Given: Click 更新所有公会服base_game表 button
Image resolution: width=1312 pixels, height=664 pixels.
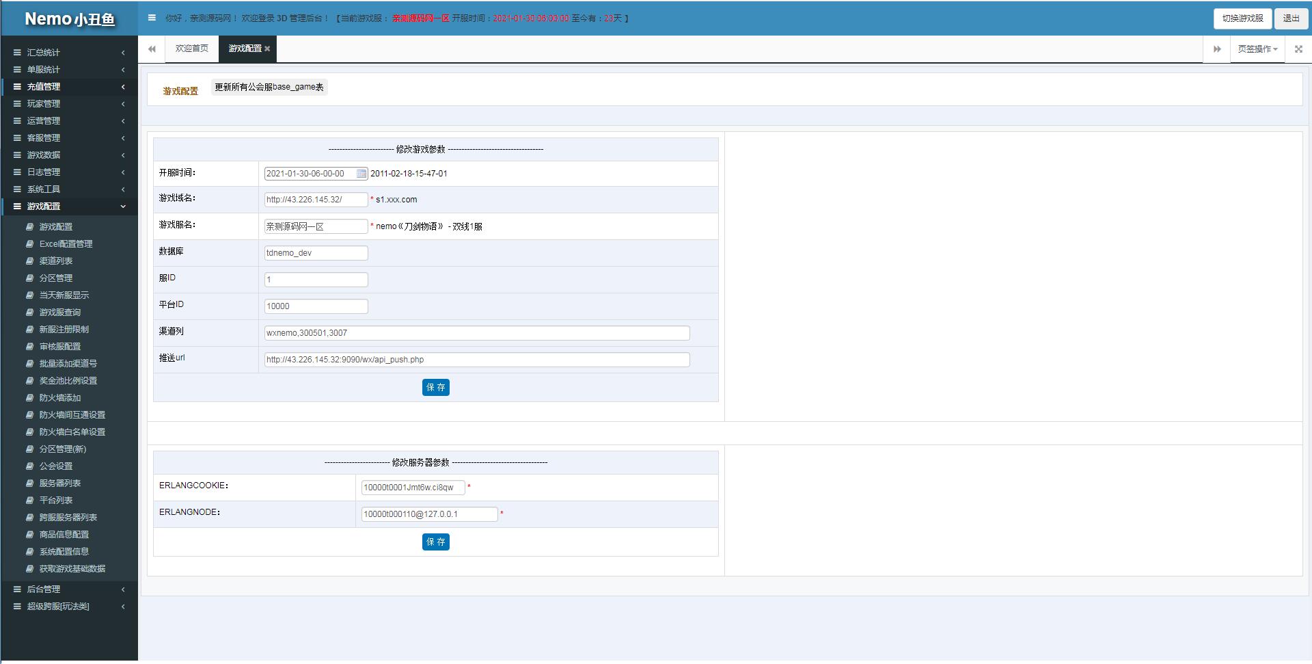Looking at the screenshot, I should (269, 88).
